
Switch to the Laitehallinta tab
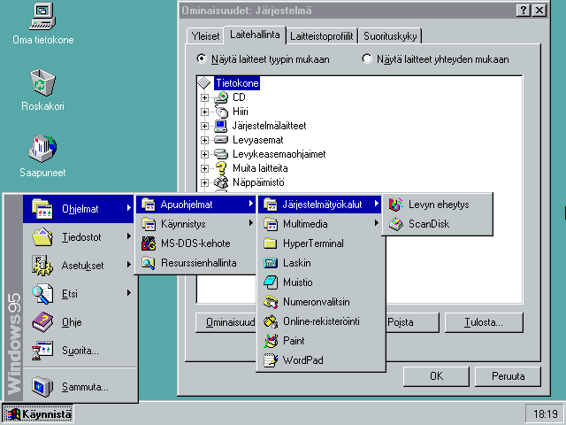255,35
